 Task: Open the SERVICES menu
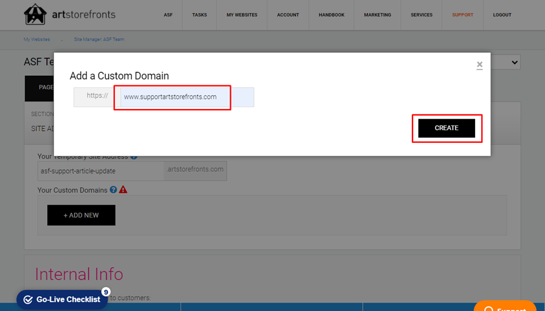click(421, 15)
